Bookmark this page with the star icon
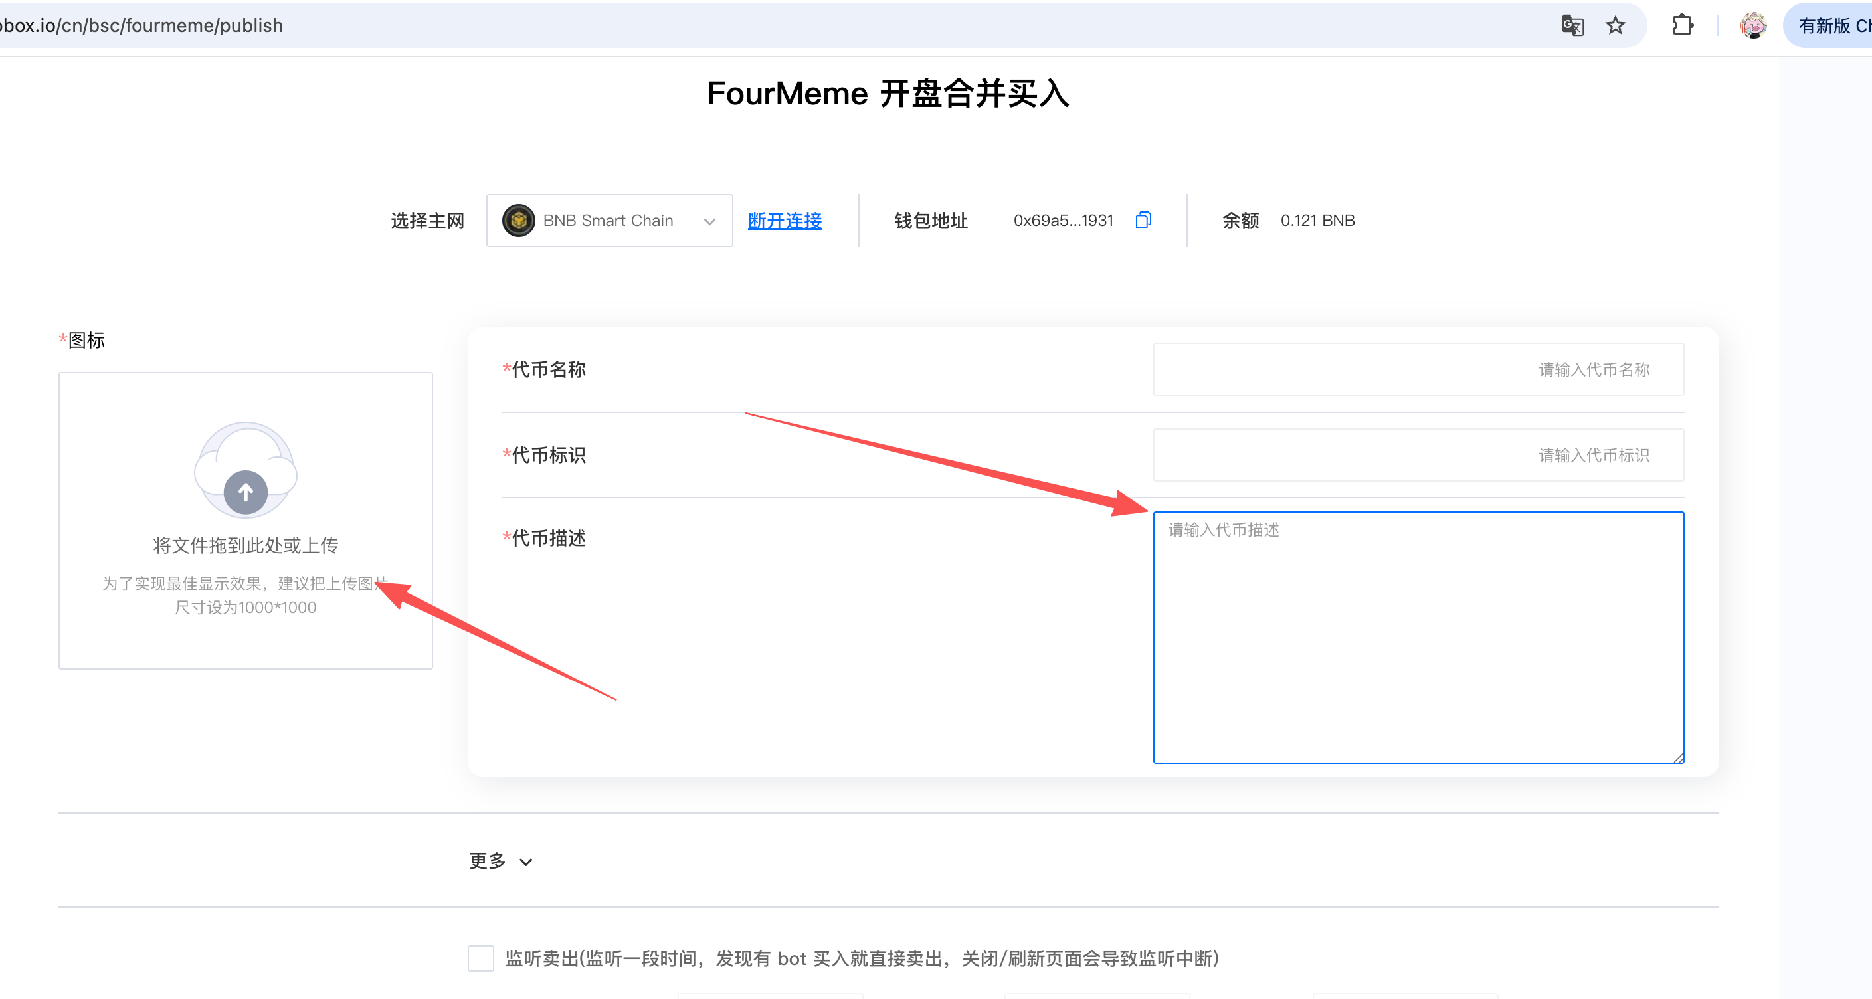The image size is (1872, 999). pyautogui.click(x=1615, y=25)
